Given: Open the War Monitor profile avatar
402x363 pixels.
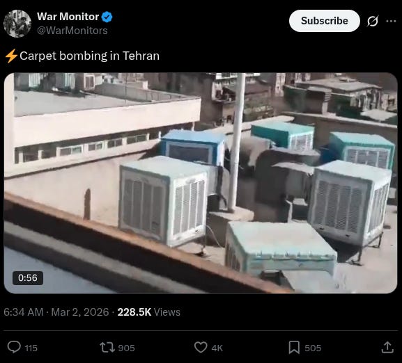Looking at the screenshot, I should pyautogui.click(x=17, y=24).
